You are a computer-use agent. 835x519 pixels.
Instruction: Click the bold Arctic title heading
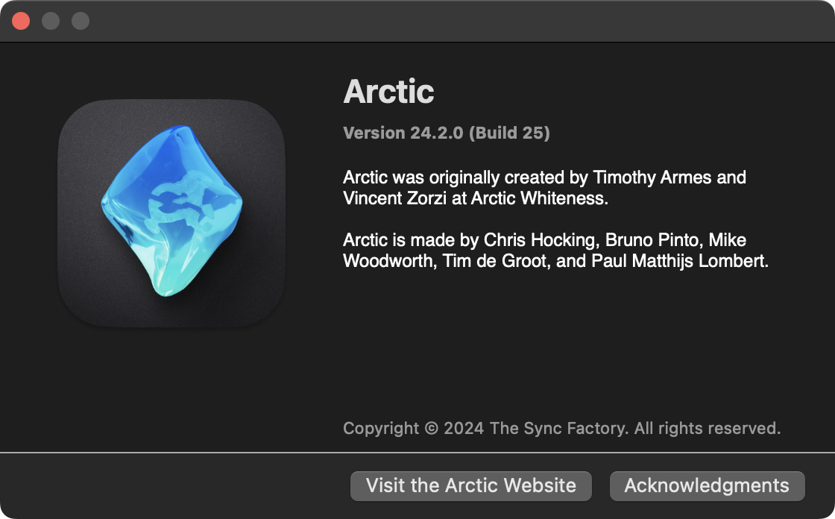(388, 92)
